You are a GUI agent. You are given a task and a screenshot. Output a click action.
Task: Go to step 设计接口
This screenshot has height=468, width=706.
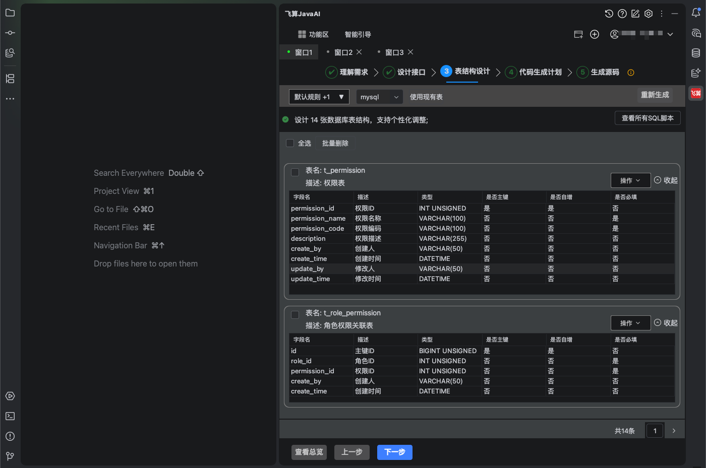pyautogui.click(x=404, y=72)
